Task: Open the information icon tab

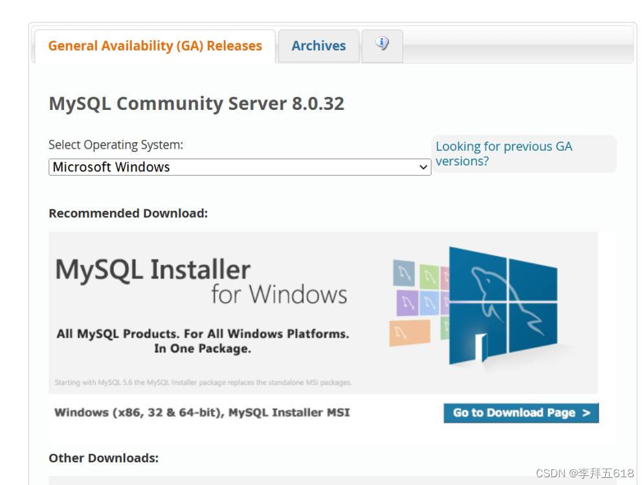Action: 382,46
